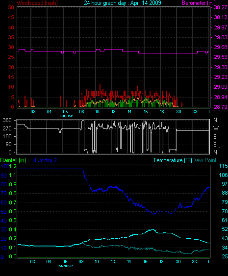Click the green "Rainfall (in)" legend label
The width and height of the screenshot is (228, 276).
click(13, 160)
